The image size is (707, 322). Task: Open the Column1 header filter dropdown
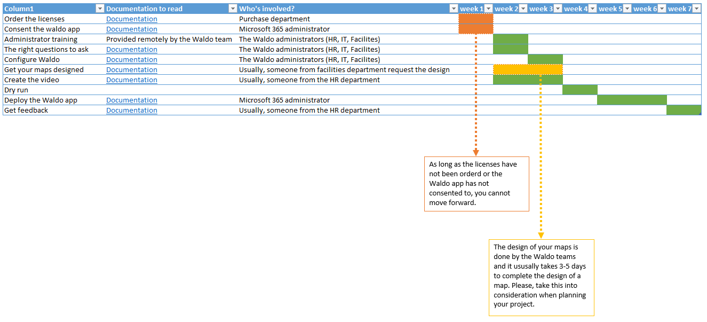coord(100,8)
